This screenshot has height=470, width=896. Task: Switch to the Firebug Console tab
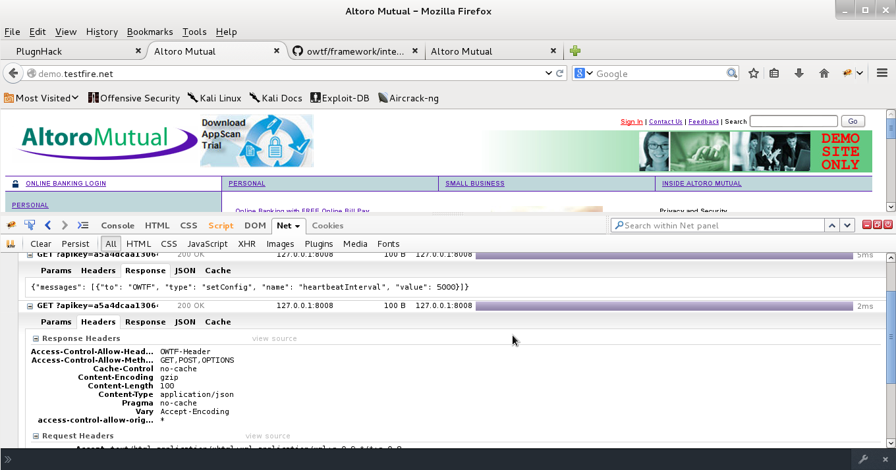pos(117,225)
